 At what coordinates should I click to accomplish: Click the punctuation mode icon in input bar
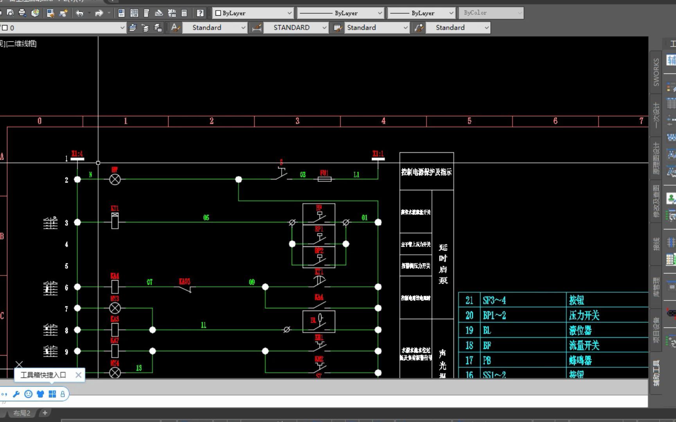[x=4, y=394]
